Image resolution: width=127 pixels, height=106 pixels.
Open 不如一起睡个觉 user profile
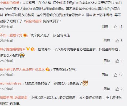click(11, 35)
